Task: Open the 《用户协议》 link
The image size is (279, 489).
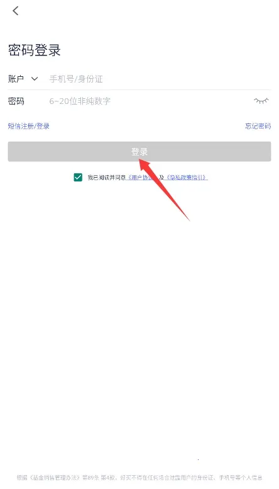Action: (x=141, y=178)
